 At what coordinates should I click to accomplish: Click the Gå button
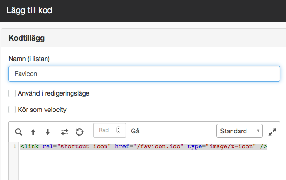[x=135, y=131]
